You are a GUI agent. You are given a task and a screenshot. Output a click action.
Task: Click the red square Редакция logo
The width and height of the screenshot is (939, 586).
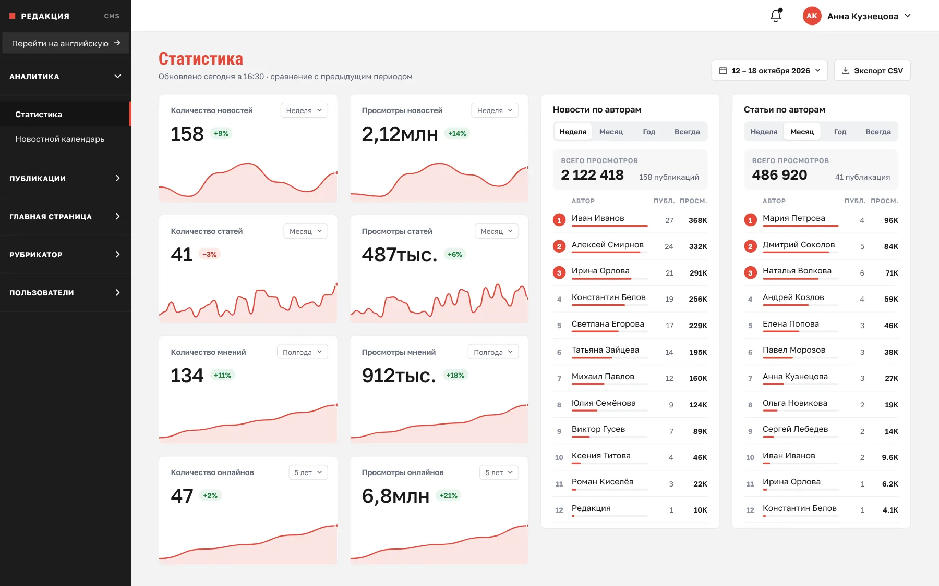13,16
